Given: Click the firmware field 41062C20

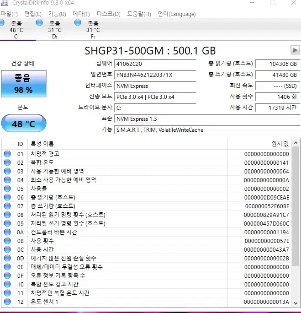Looking at the screenshot, I should click(155, 64).
